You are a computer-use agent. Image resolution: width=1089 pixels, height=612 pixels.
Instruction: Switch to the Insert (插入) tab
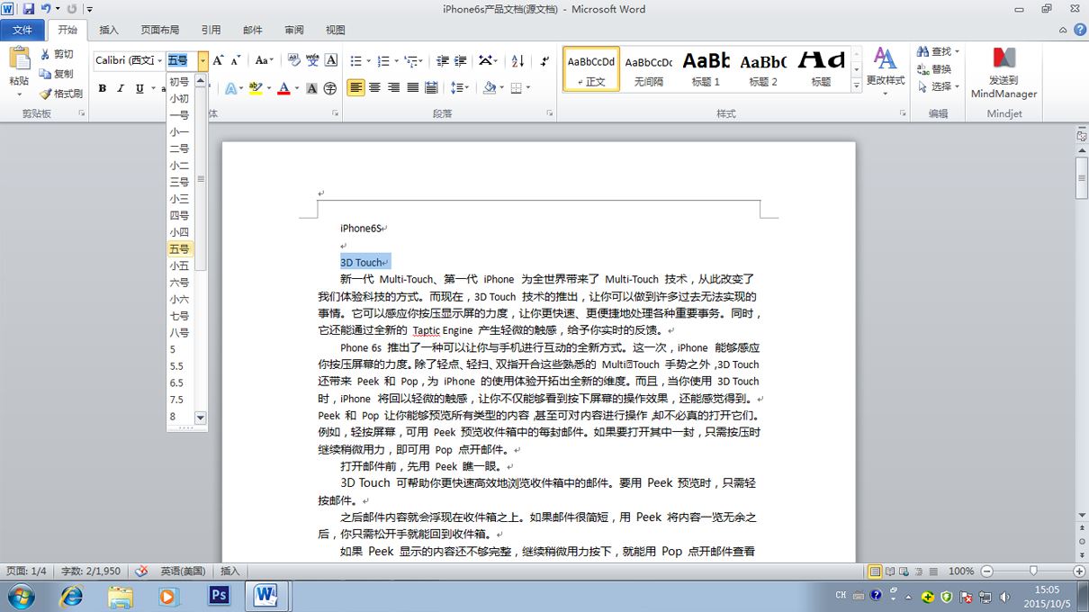click(109, 30)
